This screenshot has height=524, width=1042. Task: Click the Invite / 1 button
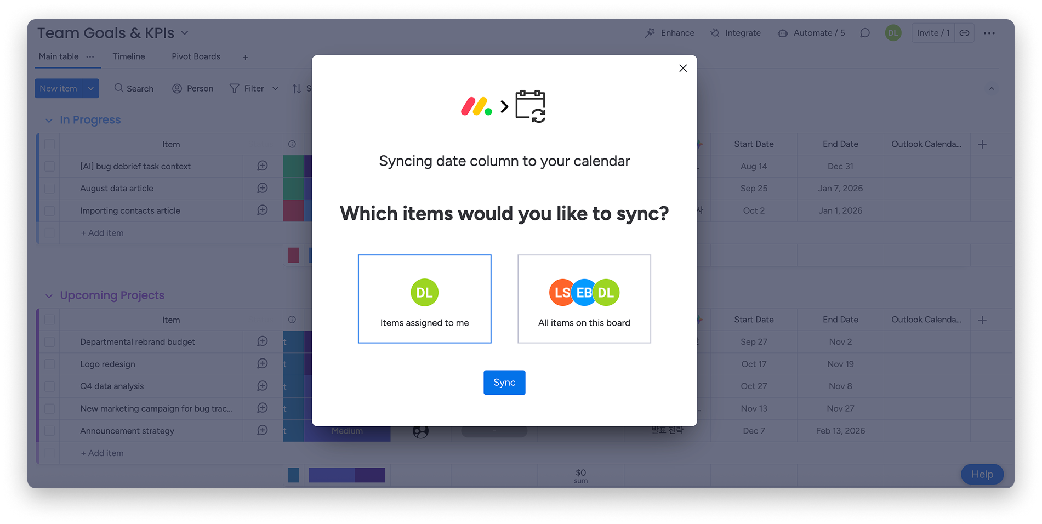click(933, 33)
